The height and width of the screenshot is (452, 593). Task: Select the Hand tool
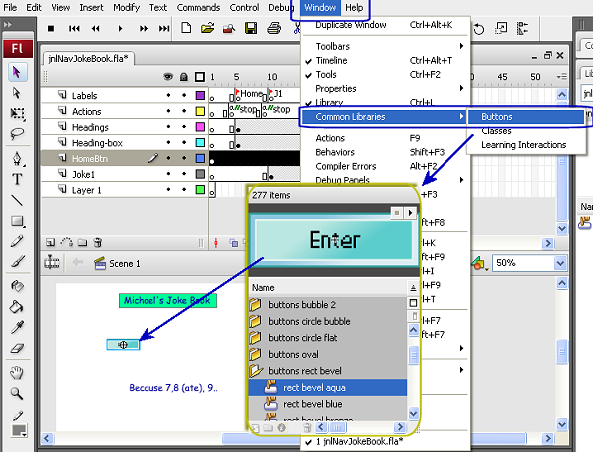click(17, 373)
